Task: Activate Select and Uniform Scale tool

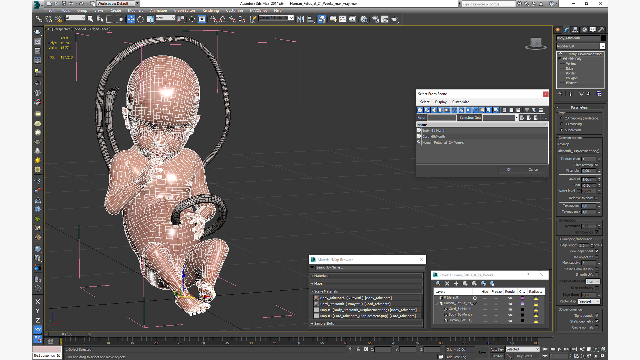Action: coord(150,19)
